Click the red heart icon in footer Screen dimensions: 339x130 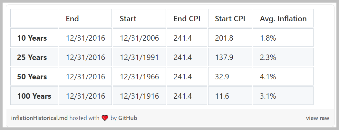105,118
